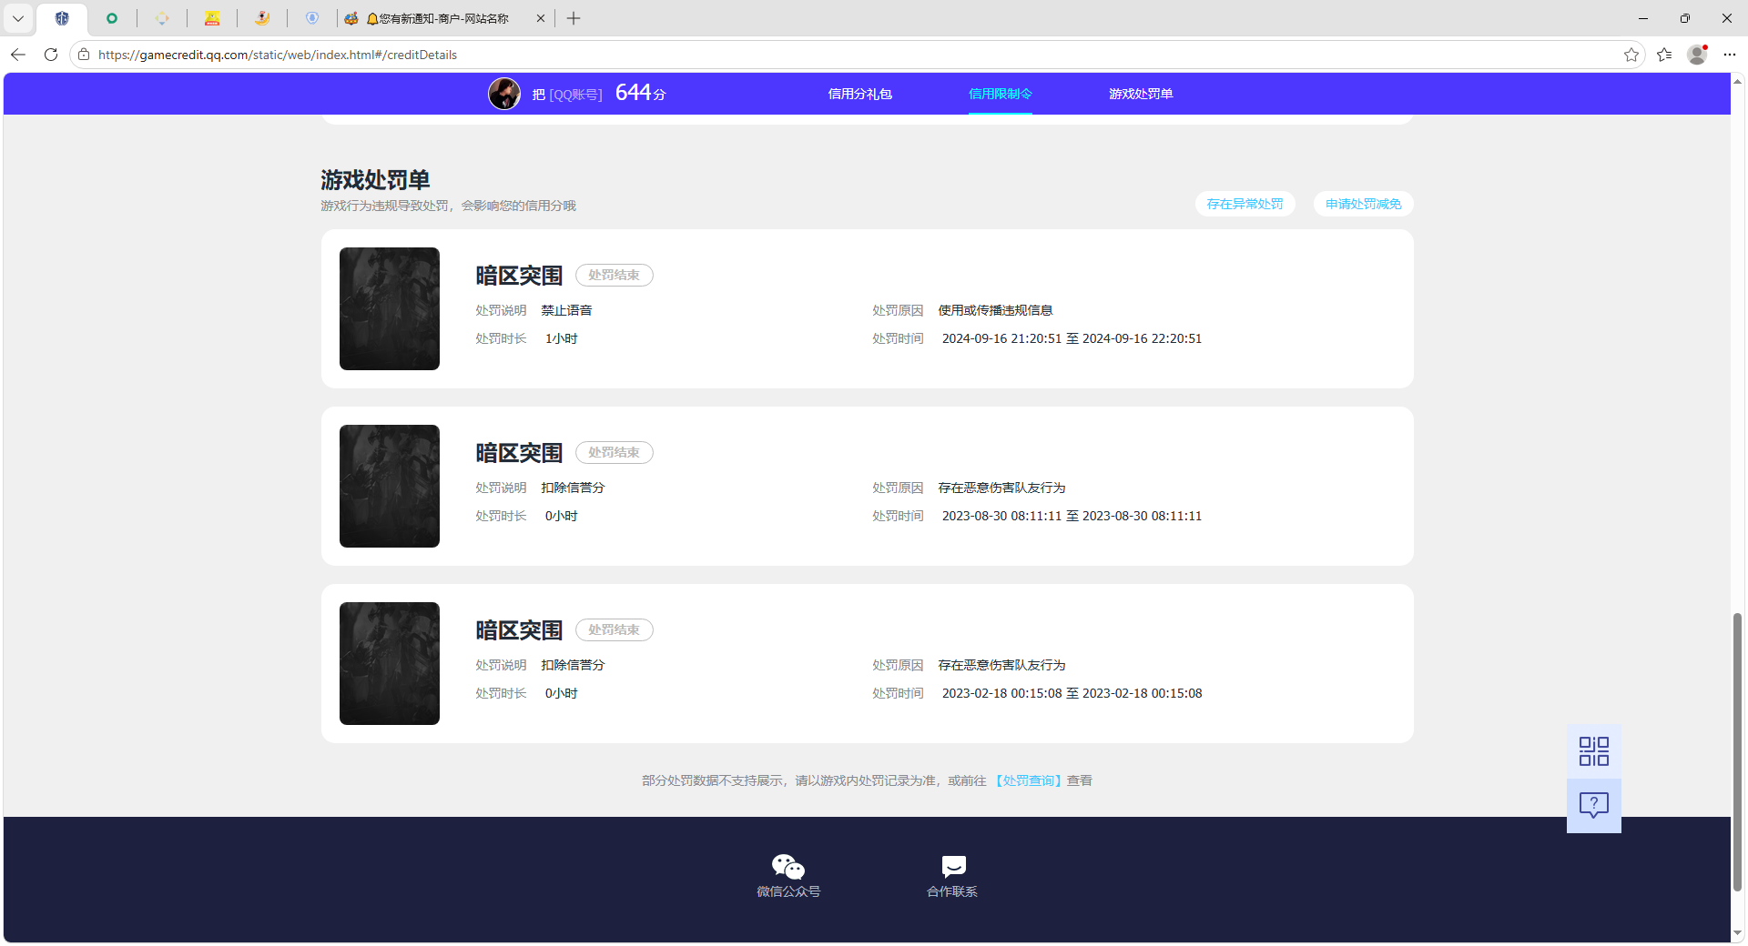
Task: Click 处罚结束 badge on the 2023-02-18 record
Action: (614, 629)
